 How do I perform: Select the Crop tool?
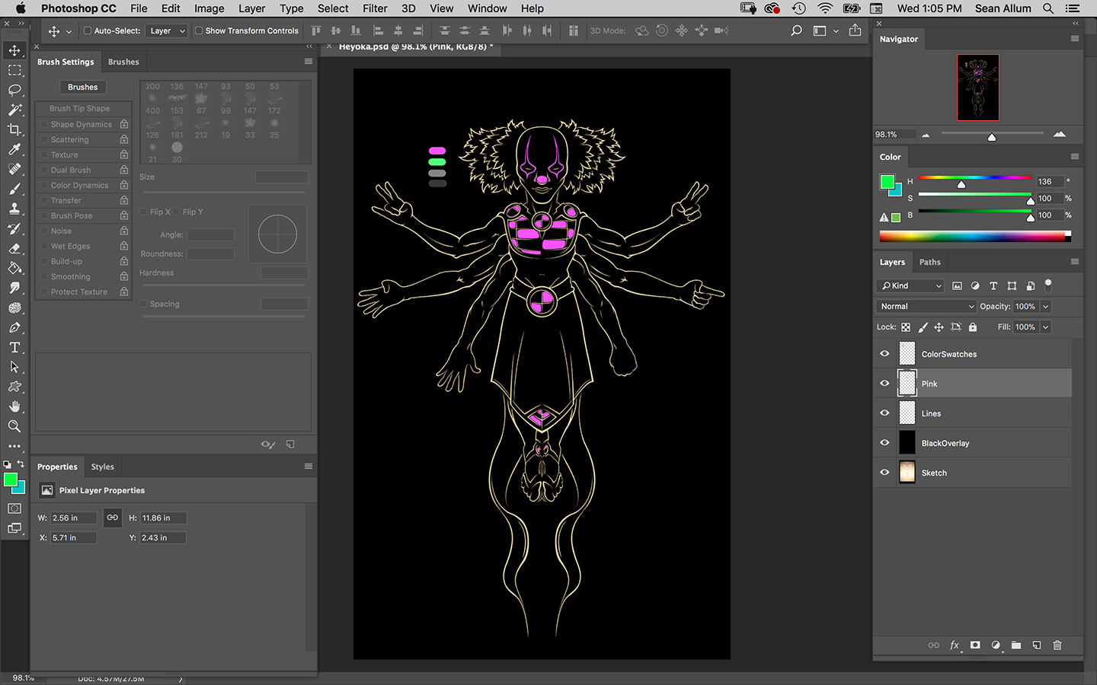[x=14, y=129]
